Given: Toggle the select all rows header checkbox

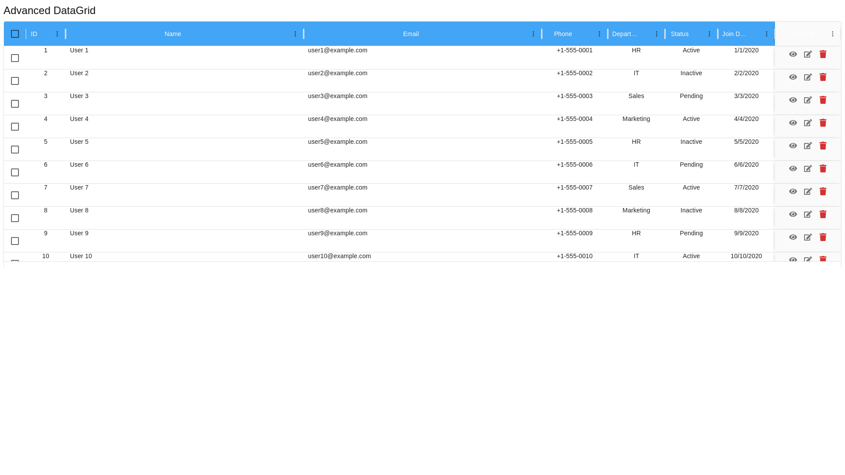Looking at the screenshot, I should pyautogui.click(x=15, y=34).
